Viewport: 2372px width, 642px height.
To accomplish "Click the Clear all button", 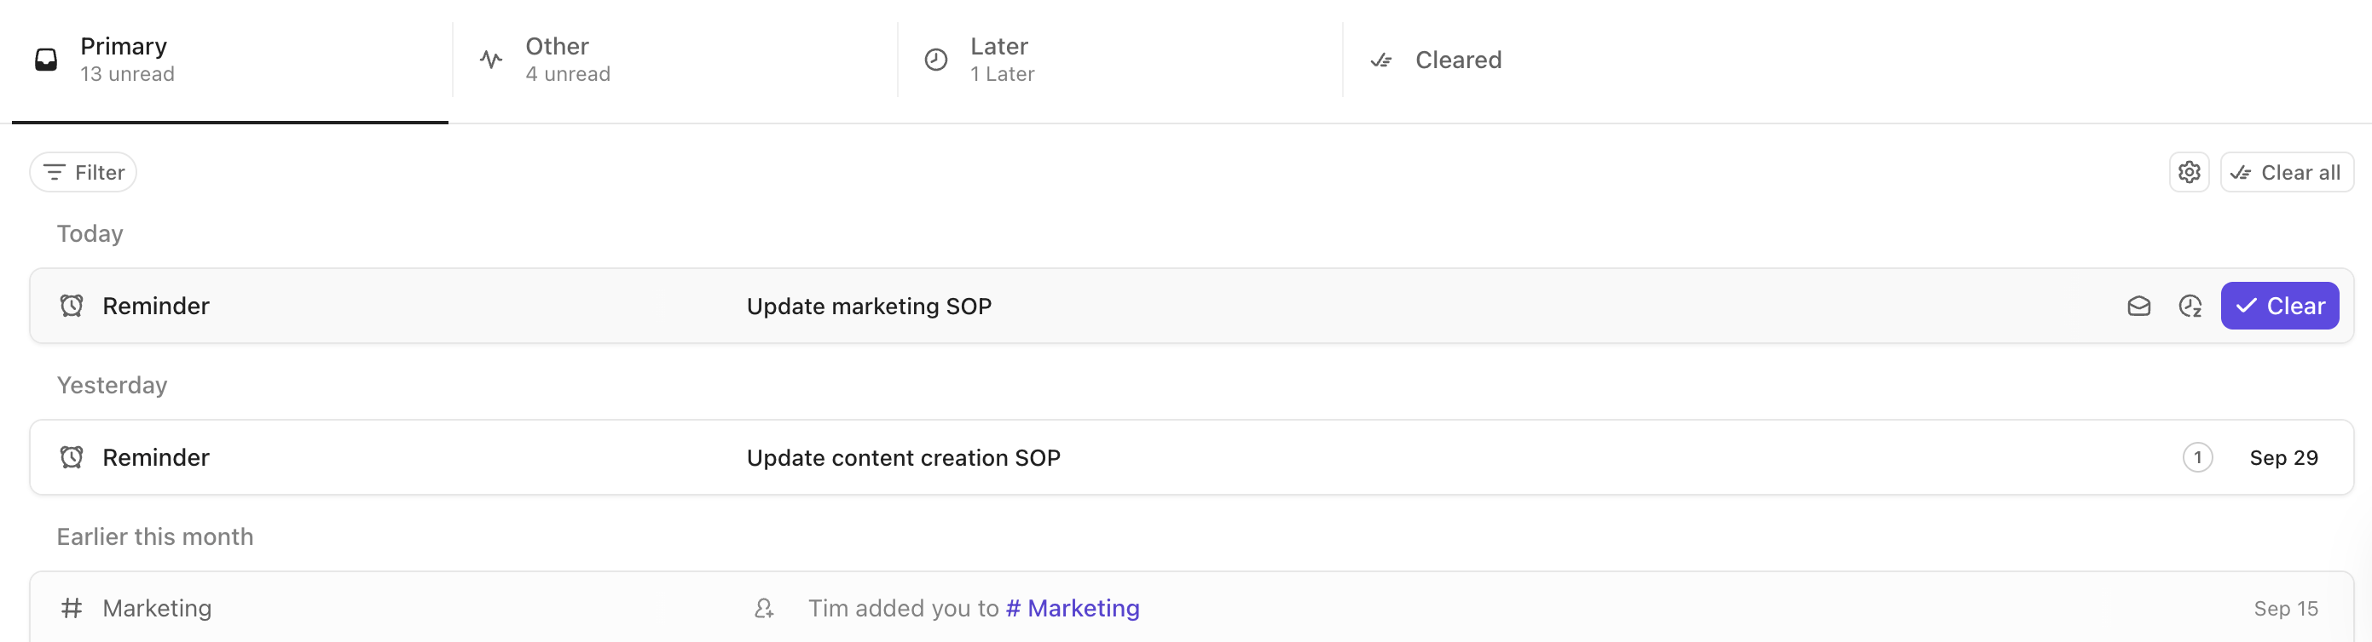I will click(x=2288, y=171).
